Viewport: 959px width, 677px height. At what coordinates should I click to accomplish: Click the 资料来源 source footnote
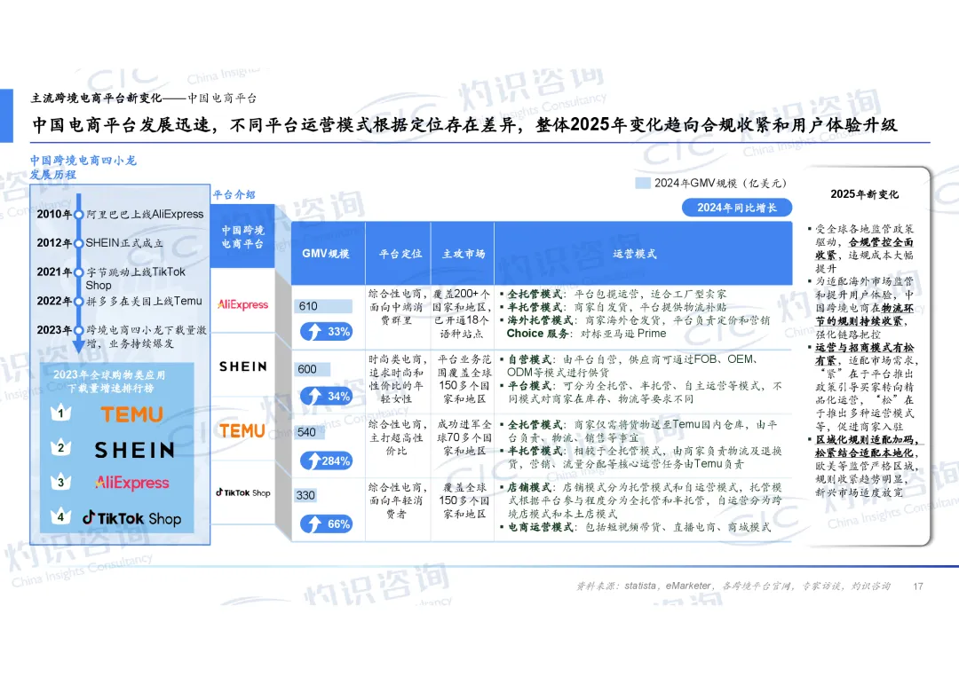coord(733,586)
